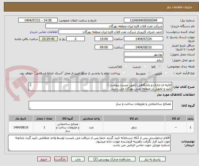The height and width of the screenshot is (166, 199).
Task: Click scroll down arrow in شرح کلی نیاز box
Action: coord(30,85)
